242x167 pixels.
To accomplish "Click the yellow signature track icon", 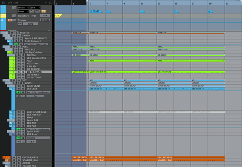I will click(2, 16).
